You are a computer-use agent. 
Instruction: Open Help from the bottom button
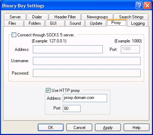click(136, 127)
